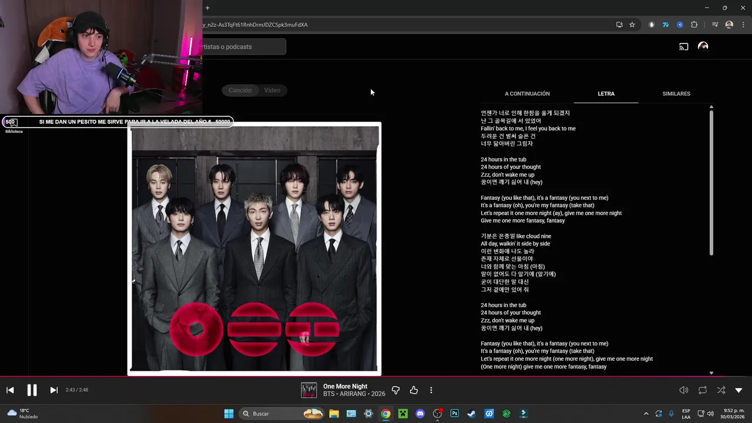752x423 pixels.
Task: Click the player volume icon
Action: tap(684, 390)
